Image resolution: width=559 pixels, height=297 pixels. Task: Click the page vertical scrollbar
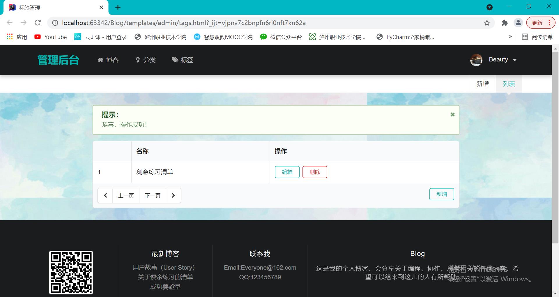(x=555, y=147)
